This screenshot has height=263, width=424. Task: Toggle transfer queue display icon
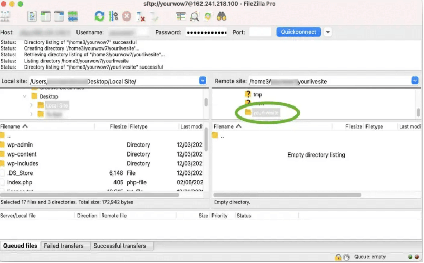tap(72, 16)
